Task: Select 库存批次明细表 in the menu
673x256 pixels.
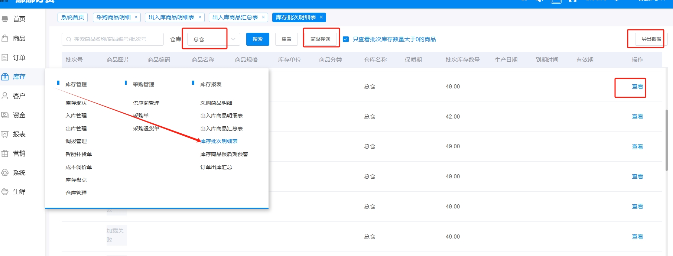Action: pos(219,141)
